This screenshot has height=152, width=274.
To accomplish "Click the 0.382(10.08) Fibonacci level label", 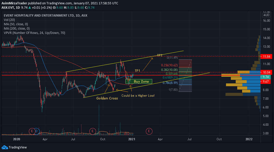I will click(169, 70).
